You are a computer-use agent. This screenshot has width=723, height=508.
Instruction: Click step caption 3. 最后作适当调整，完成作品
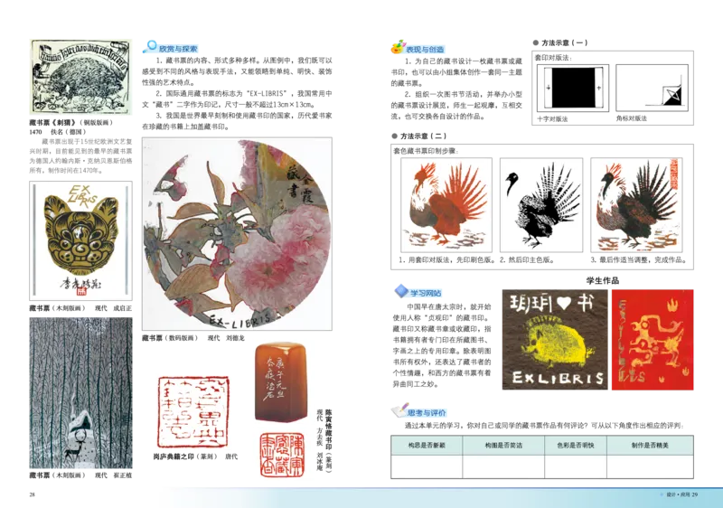click(x=639, y=260)
